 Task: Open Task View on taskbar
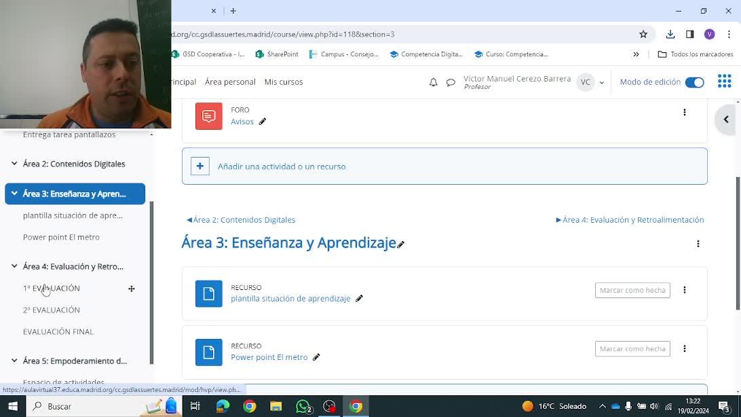pos(195,406)
